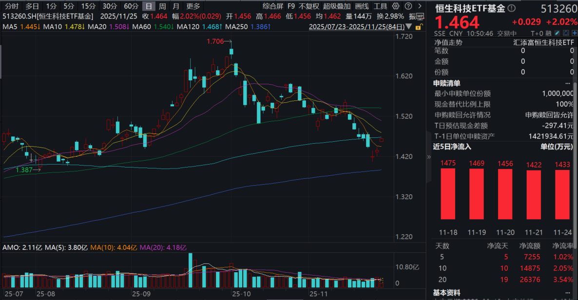Click the 超级叠加 overlay button
Screen dimensions: 578x300
tap(337, 6)
